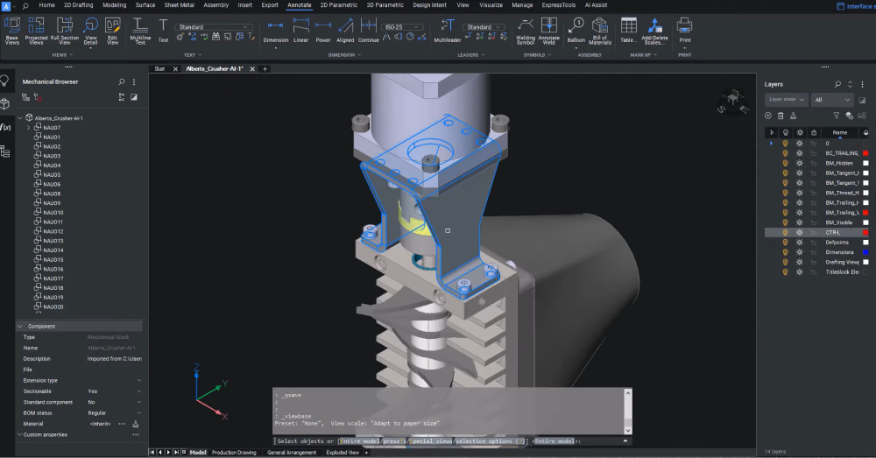Open the Layer state dropdown
Screen dimensions: 876x458
point(786,100)
